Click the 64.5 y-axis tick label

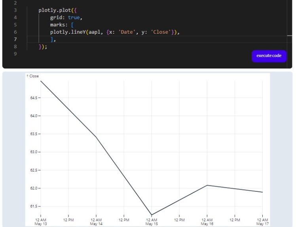tap(33, 98)
